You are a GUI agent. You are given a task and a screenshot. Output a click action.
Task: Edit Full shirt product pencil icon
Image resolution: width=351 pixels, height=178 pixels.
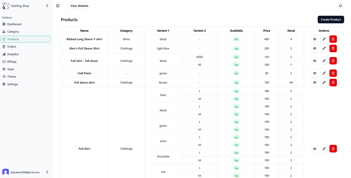tap(324, 149)
